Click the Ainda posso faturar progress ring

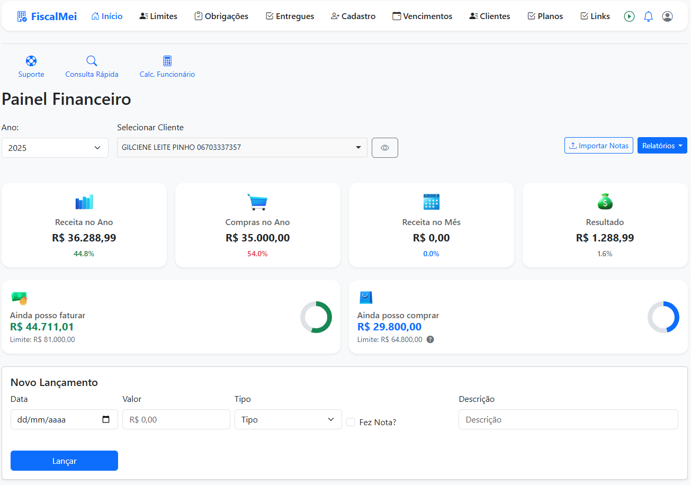[316, 317]
